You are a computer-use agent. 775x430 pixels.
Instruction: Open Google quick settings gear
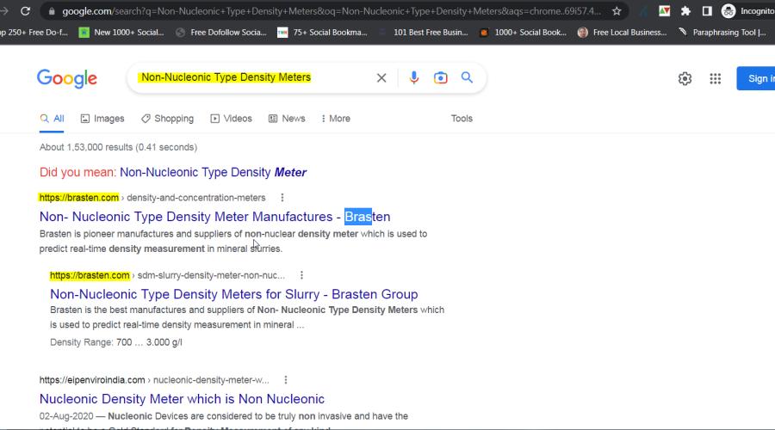tap(685, 79)
